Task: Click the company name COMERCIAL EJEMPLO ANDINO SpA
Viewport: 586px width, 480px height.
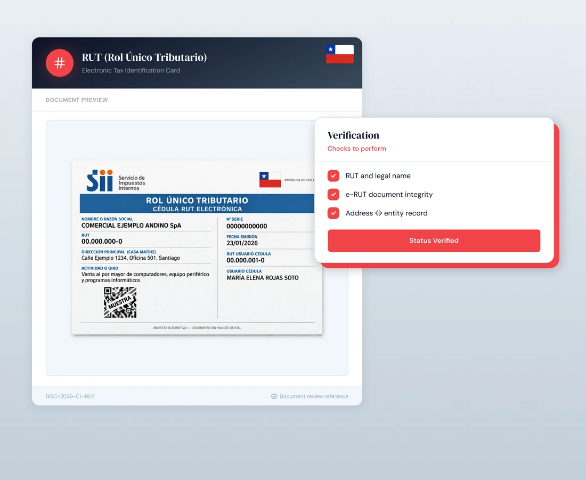Action: pyautogui.click(x=131, y=226)
